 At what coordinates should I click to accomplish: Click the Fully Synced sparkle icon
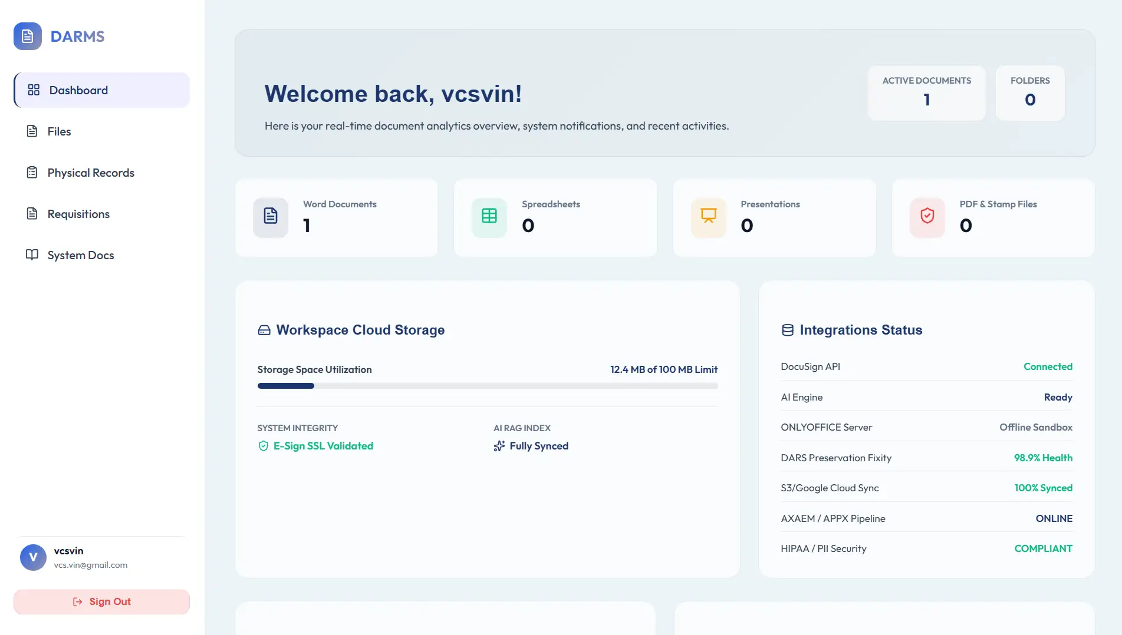click(499, 446)
